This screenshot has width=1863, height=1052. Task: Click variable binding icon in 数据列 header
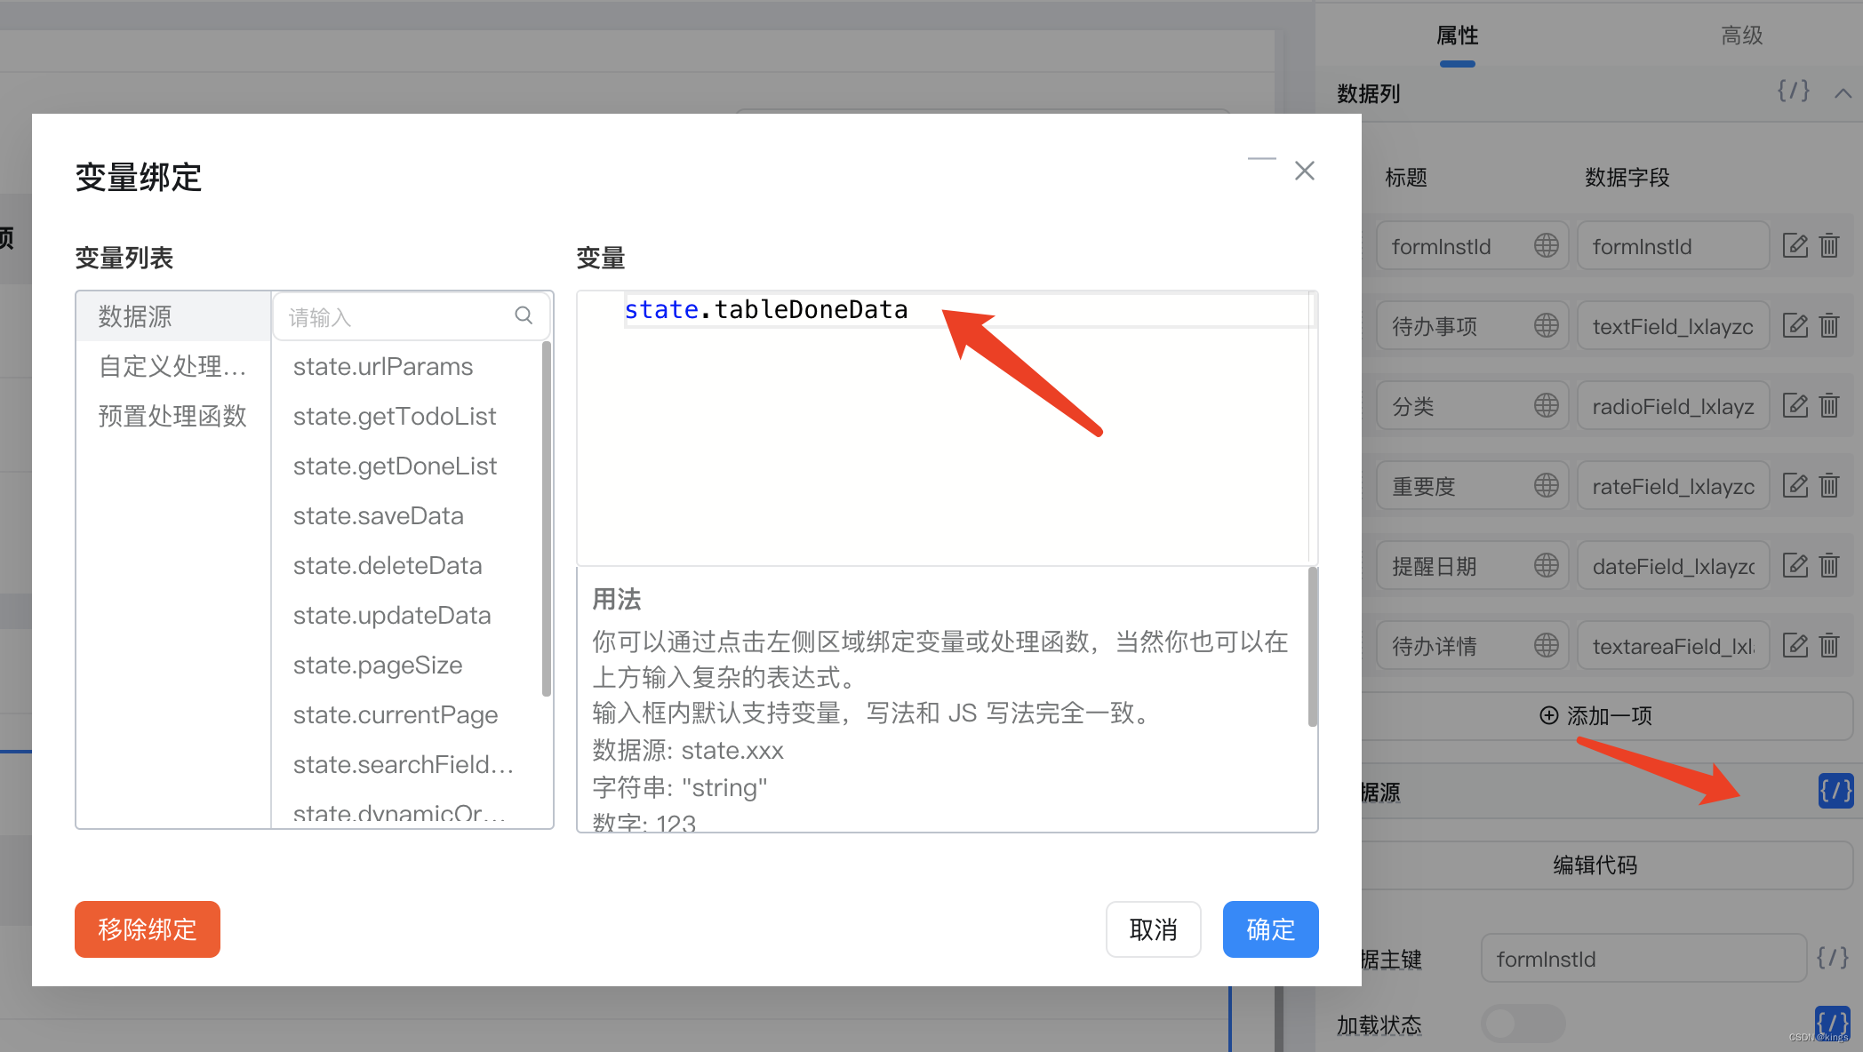1793,92
